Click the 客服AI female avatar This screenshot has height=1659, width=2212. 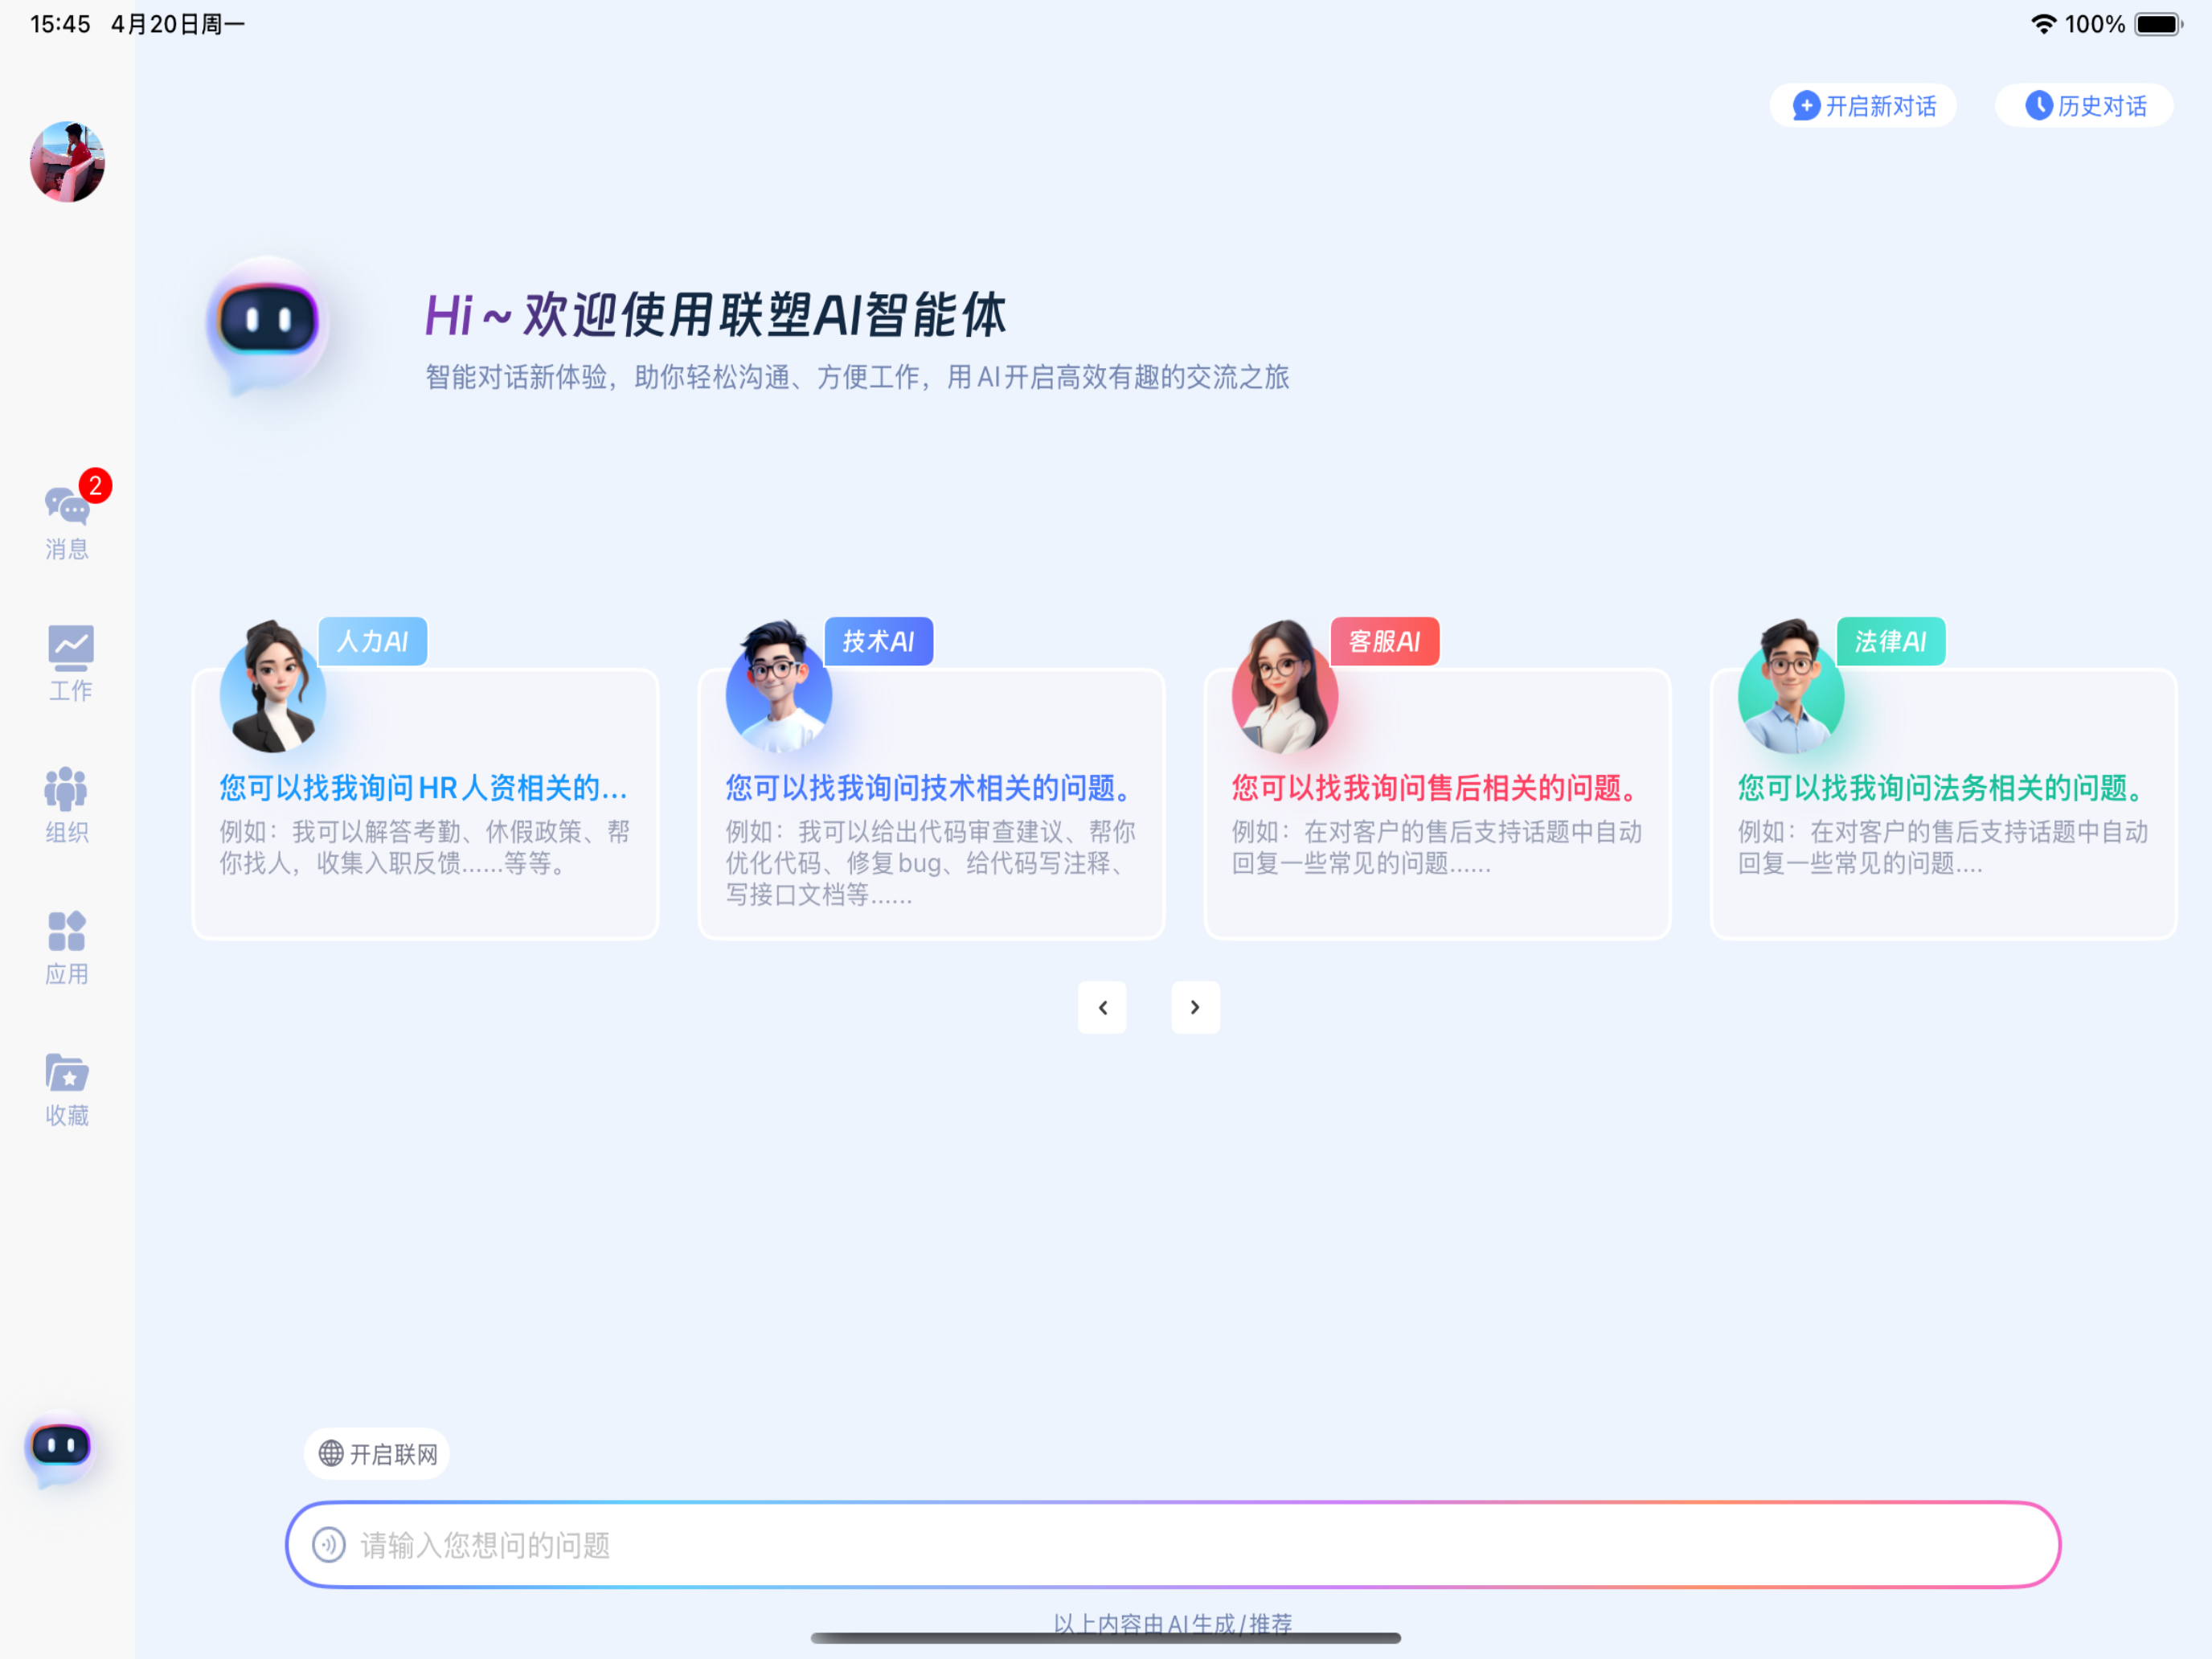[x=1285, y=687]
